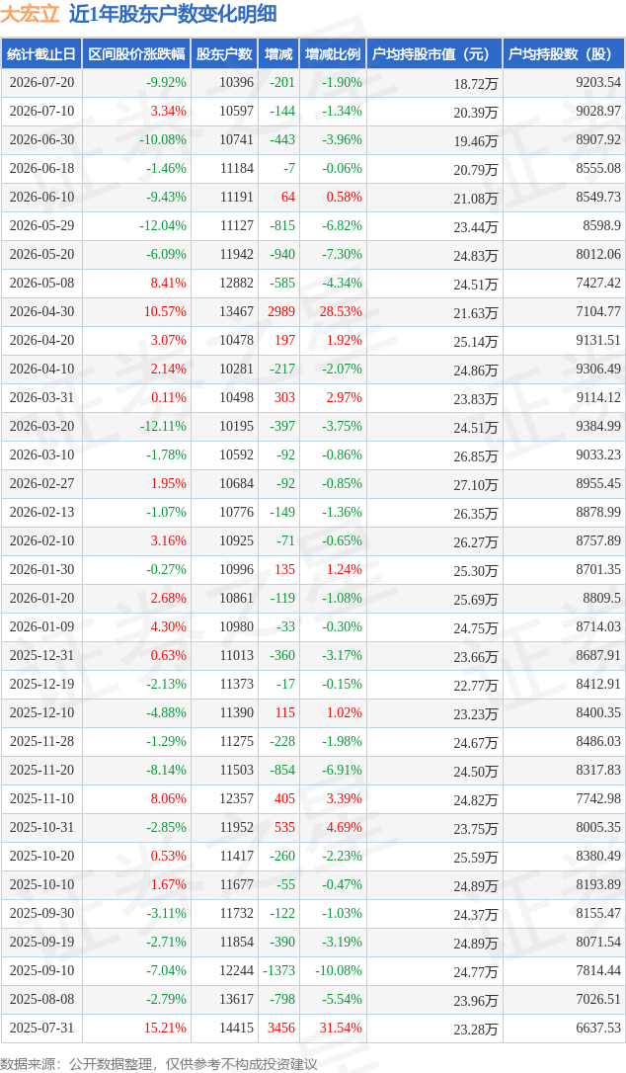Click the 28.53% change ratio cell
The image size is (626, 1073).
click(x=341, y=311)
